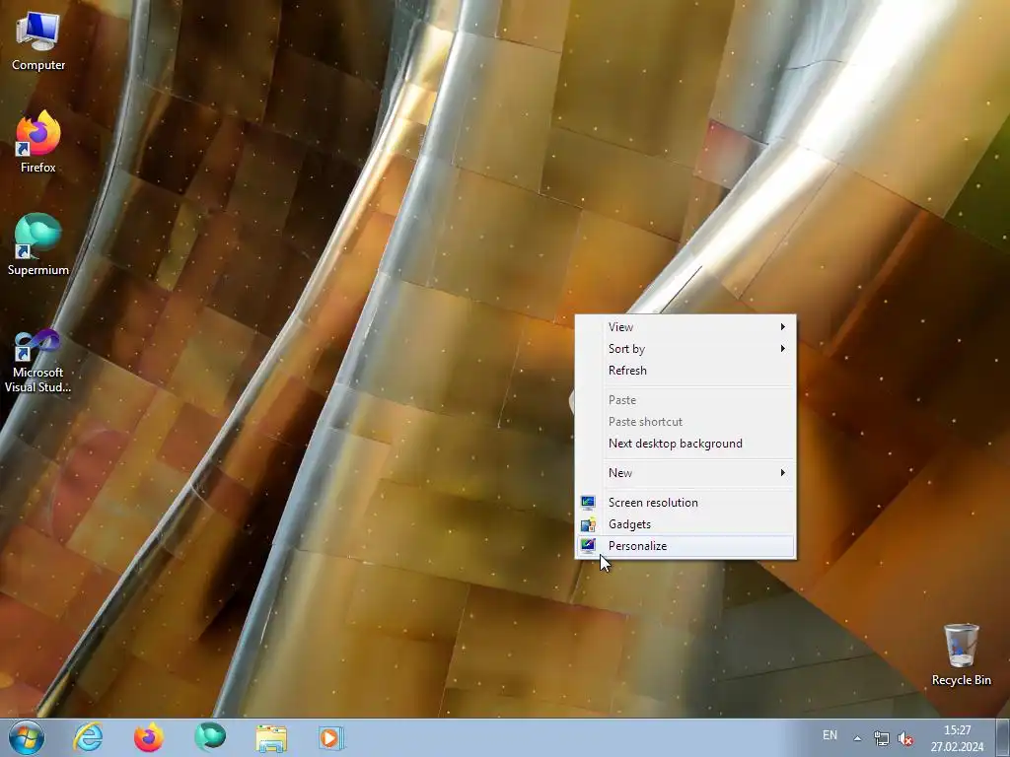Launch Supermium from the taskbar

click(x=210, y=737)
